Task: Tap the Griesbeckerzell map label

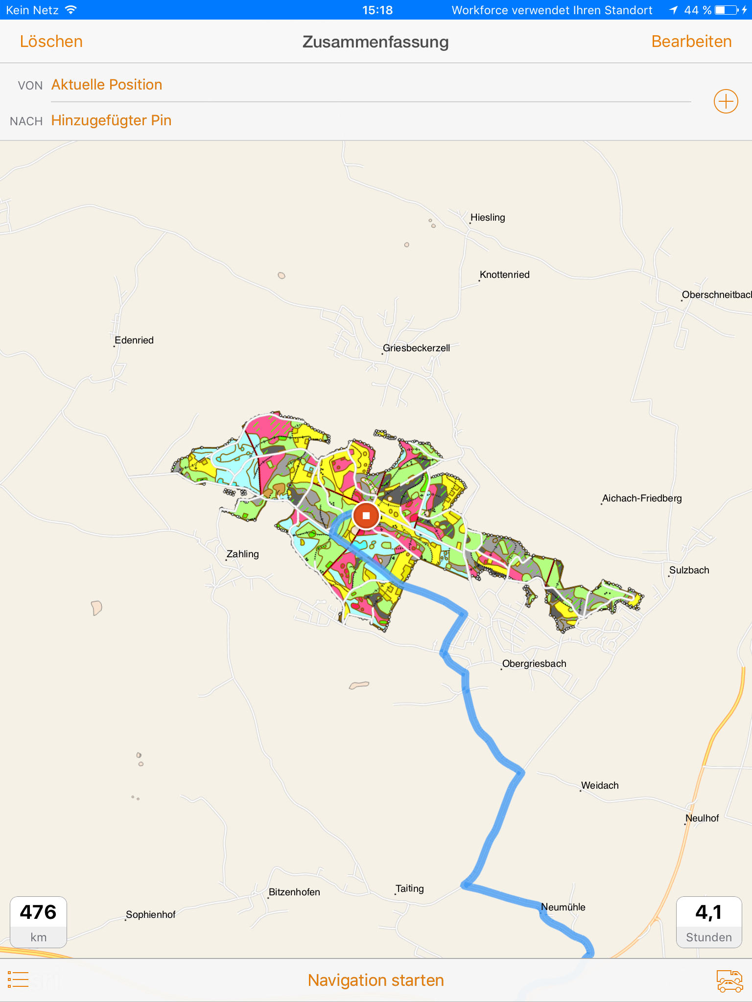Action: [x=416, y=348]
